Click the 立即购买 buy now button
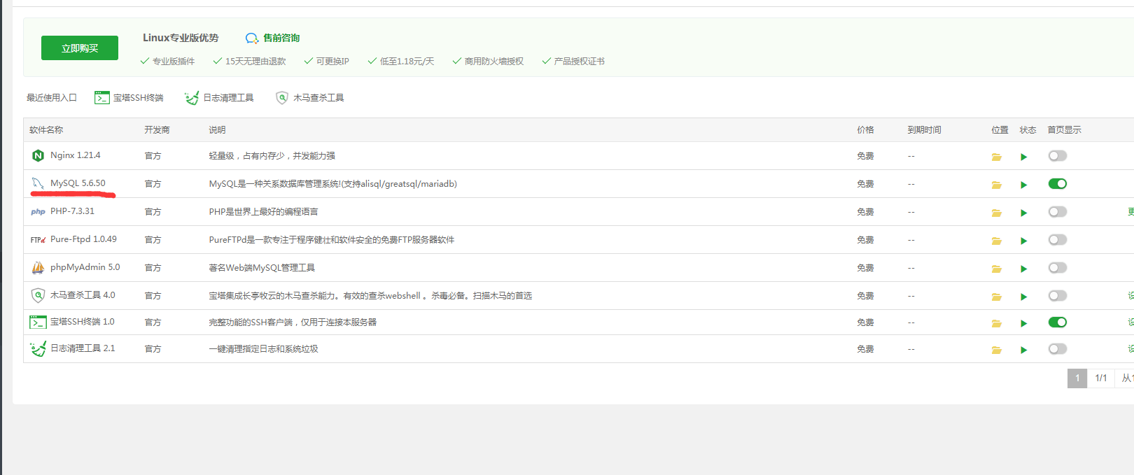The width and height of the screenshot is (1134, 475). pos(80,48)
